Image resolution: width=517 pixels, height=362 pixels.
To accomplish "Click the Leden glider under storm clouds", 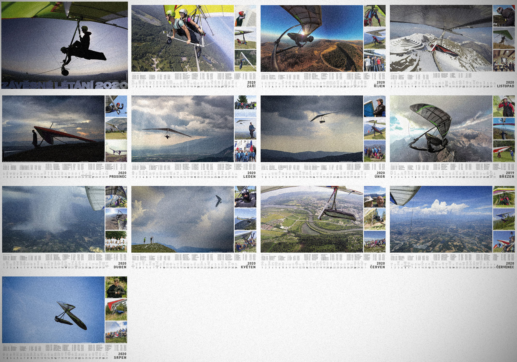I will (183, 129).
